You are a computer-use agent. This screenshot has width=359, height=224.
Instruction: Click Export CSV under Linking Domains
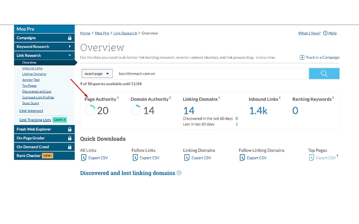point(201,158)
